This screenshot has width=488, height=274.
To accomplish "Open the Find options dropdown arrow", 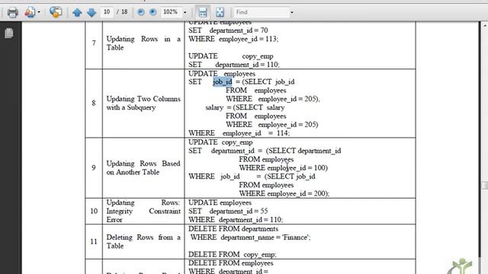I will (x=291, y=12).
